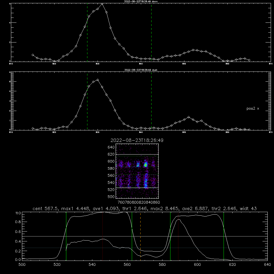This screenshot has height=274, width=274.
Task: Click the peak diamond of the dawn curve
Action: (102, 4)
